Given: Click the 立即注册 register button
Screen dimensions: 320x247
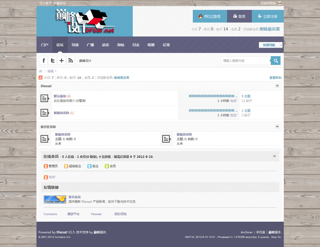Looking at the screenshot, I should (268, 16).
